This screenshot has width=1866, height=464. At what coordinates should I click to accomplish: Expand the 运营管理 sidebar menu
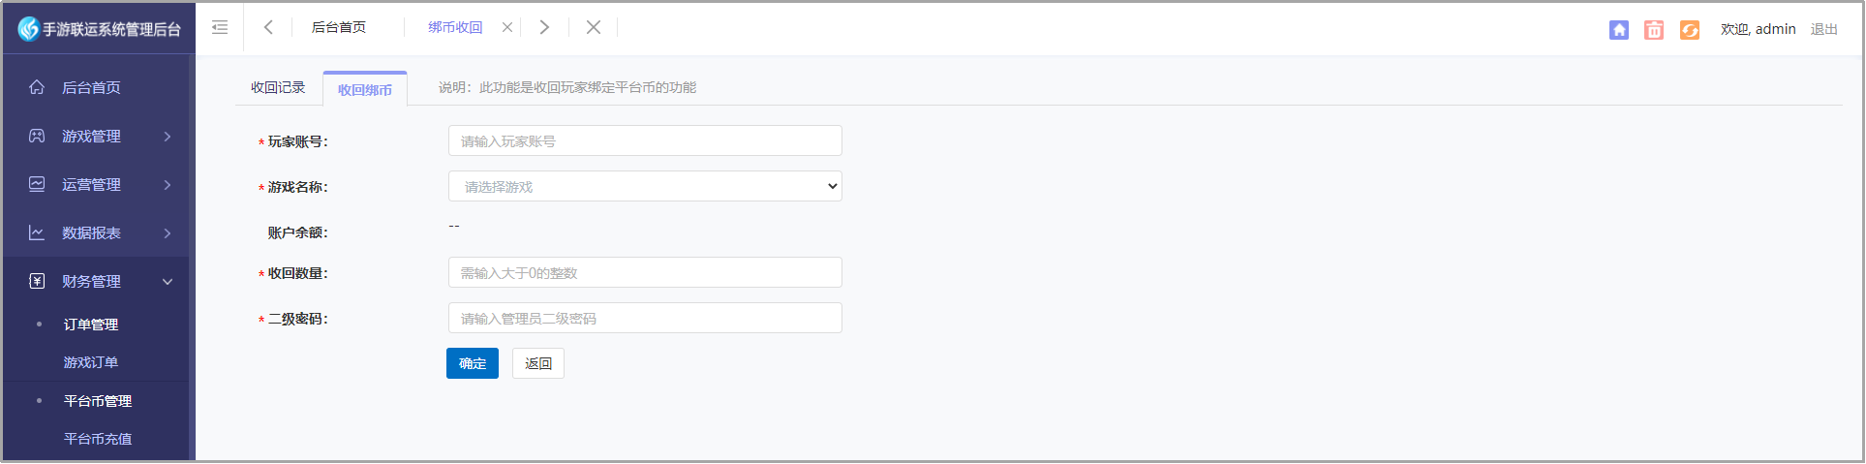pyautogui.click(x=98, y=184)
